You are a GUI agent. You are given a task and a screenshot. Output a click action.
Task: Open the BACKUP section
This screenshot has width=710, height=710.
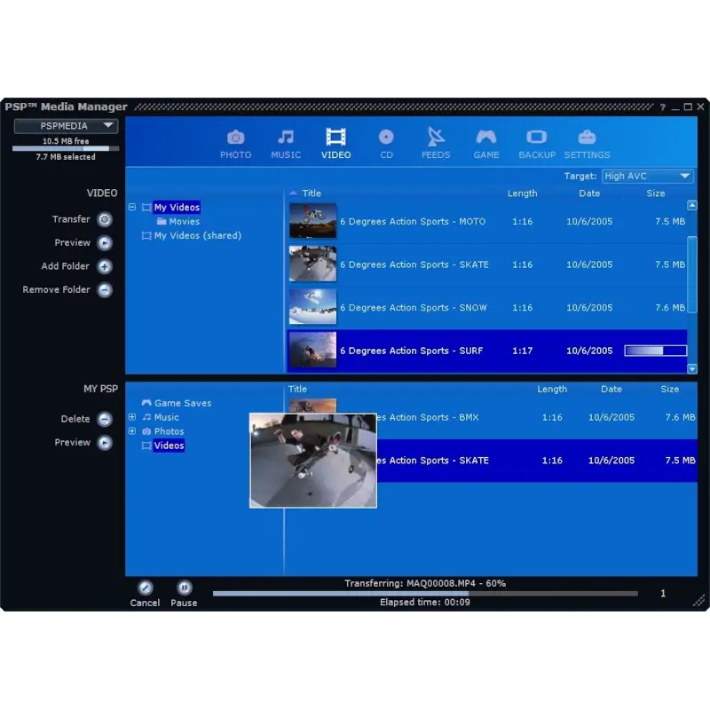click(x=536, y=138)
